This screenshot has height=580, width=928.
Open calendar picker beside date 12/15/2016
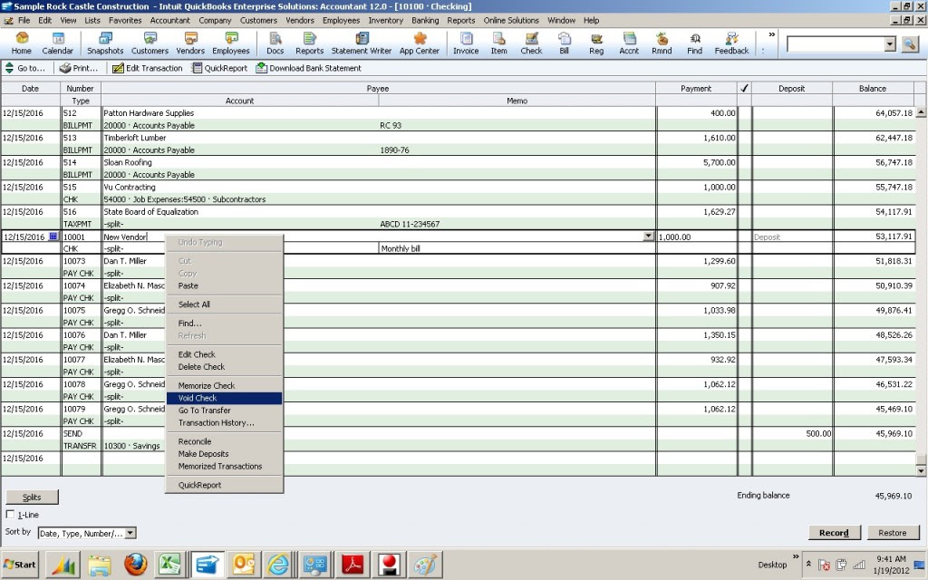[53, 237]
